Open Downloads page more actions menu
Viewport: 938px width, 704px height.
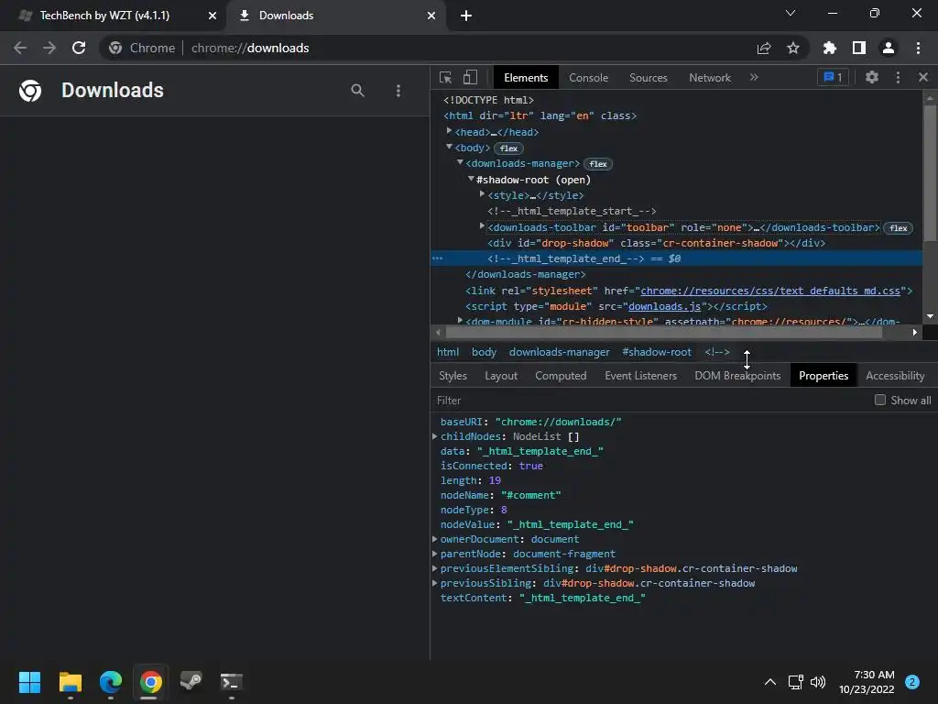(398, 91)
